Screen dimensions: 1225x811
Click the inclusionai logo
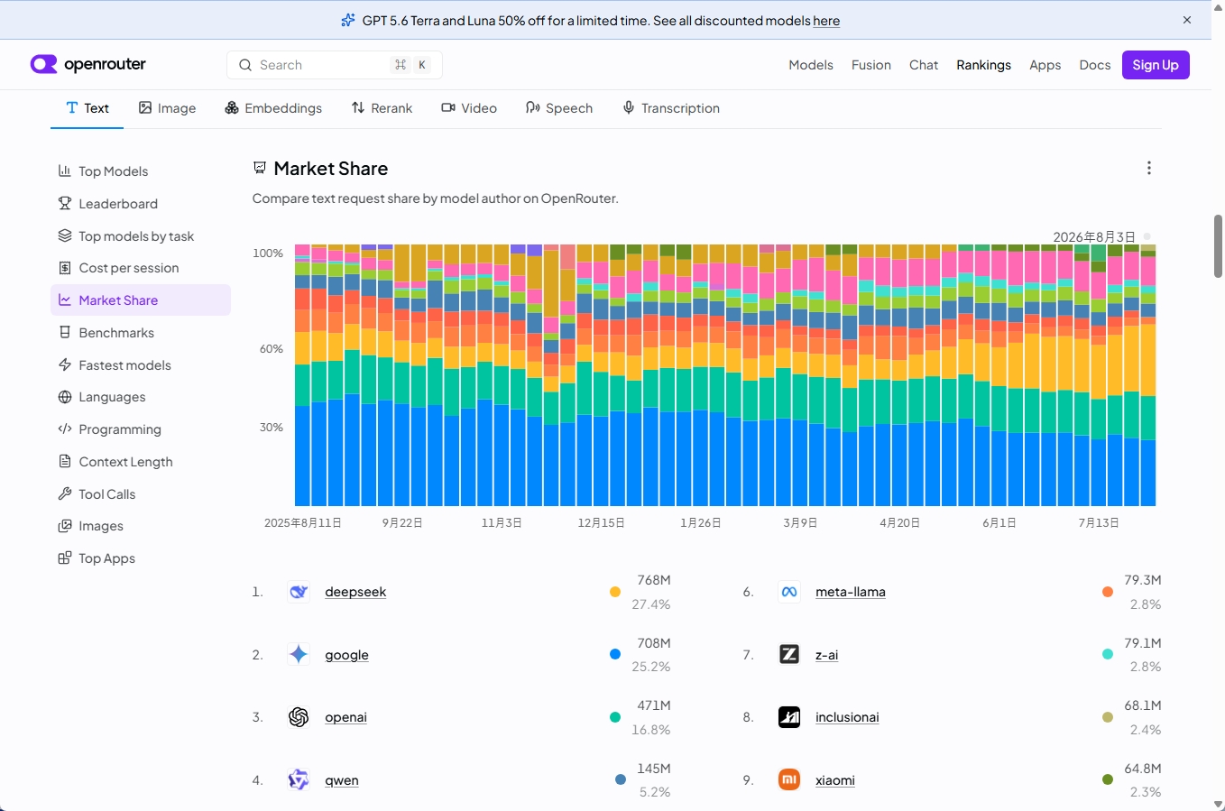click(789, 717)
